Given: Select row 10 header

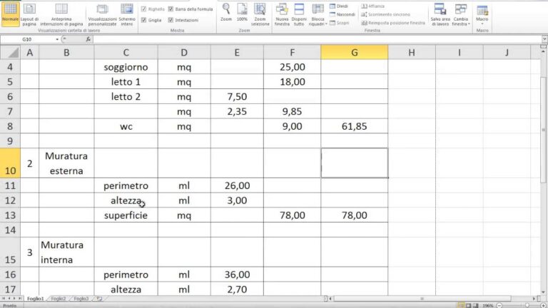Looking at the screenshot, I should click(10, 163).
